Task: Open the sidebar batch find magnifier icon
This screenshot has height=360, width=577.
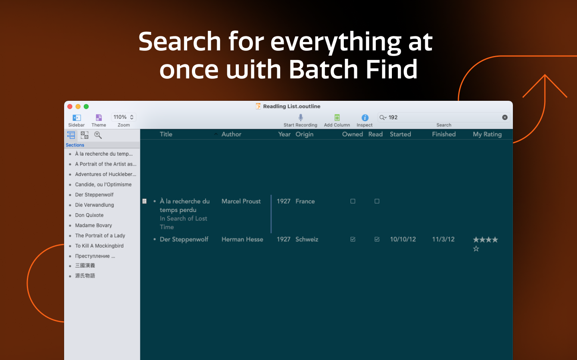Action: point(98,135)
